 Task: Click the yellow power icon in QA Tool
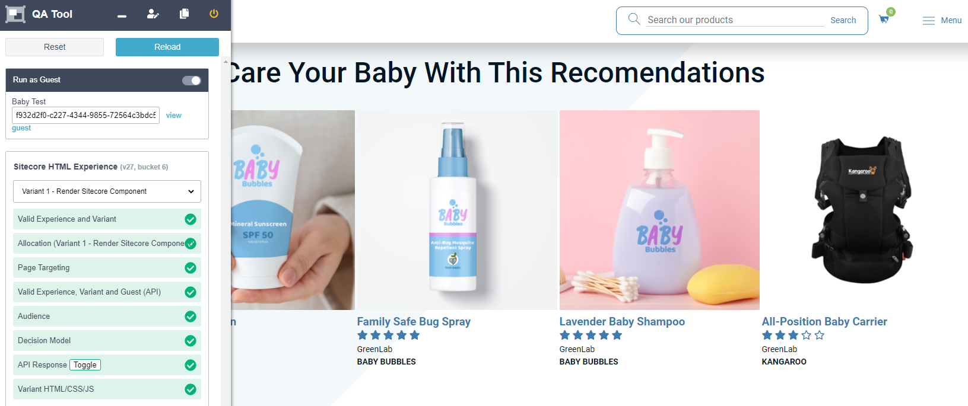pos(214,14)
